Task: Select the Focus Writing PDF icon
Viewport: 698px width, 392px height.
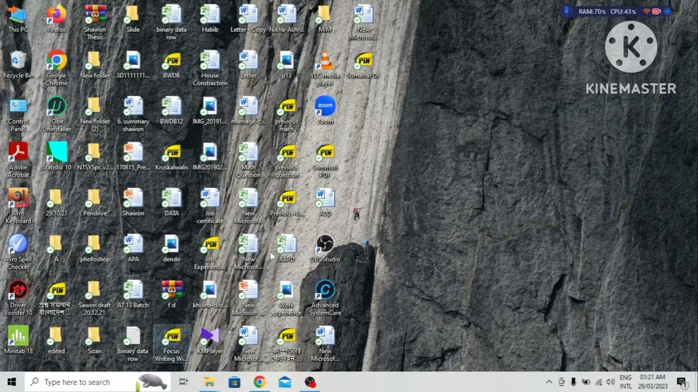Action: coord(171,344)
